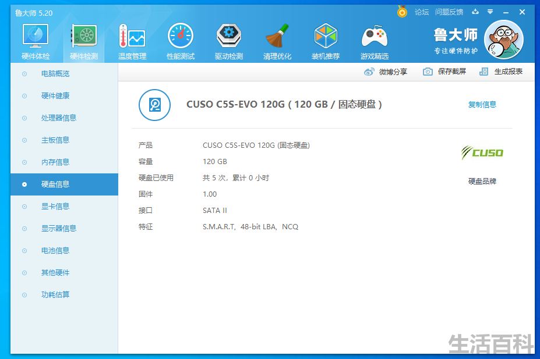Click the hard disk icon beside CUSO title
Viewport: 540px width, 359px height.
[154, 105]
